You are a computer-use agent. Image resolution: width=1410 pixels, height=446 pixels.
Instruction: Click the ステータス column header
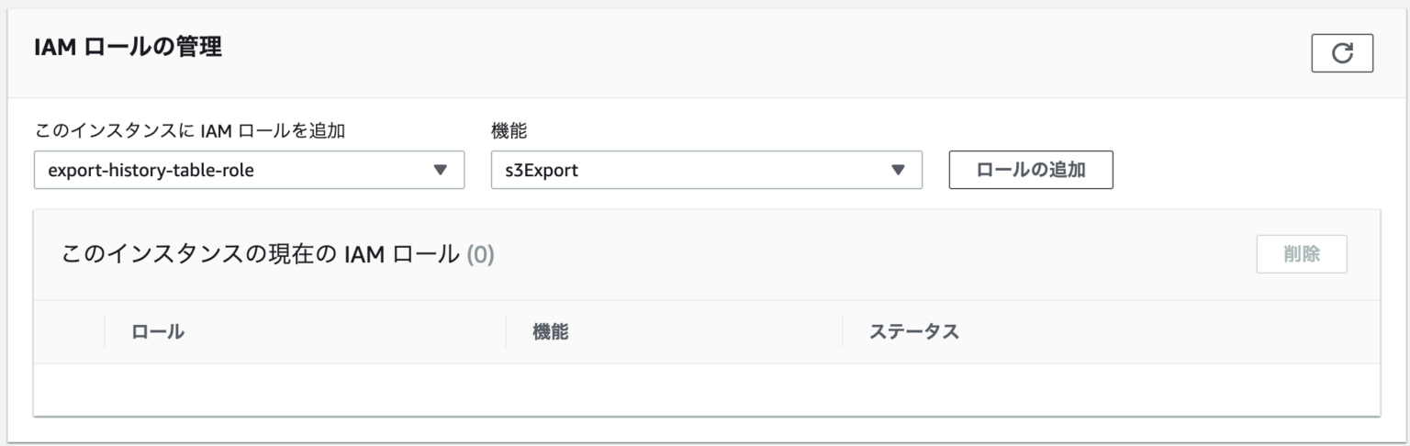(913, 331)
